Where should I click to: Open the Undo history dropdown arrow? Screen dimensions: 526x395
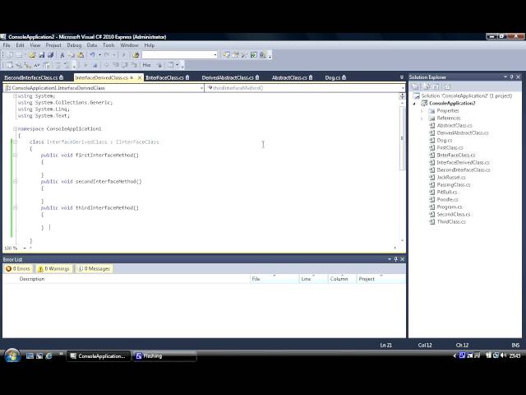tap(99, 55)
